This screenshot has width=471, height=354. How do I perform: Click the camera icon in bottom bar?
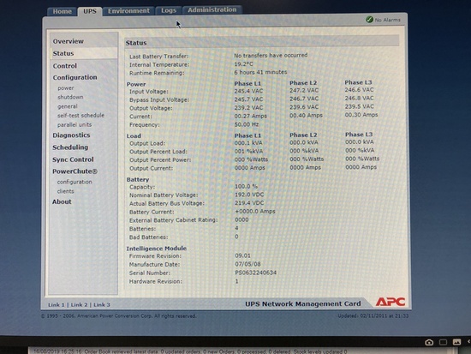click(x=429, y=342)
